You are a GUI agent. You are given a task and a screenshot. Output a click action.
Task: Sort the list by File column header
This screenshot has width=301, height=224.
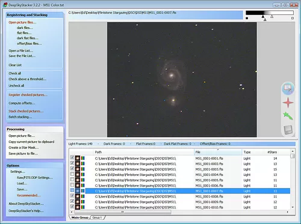click(218, 152)
